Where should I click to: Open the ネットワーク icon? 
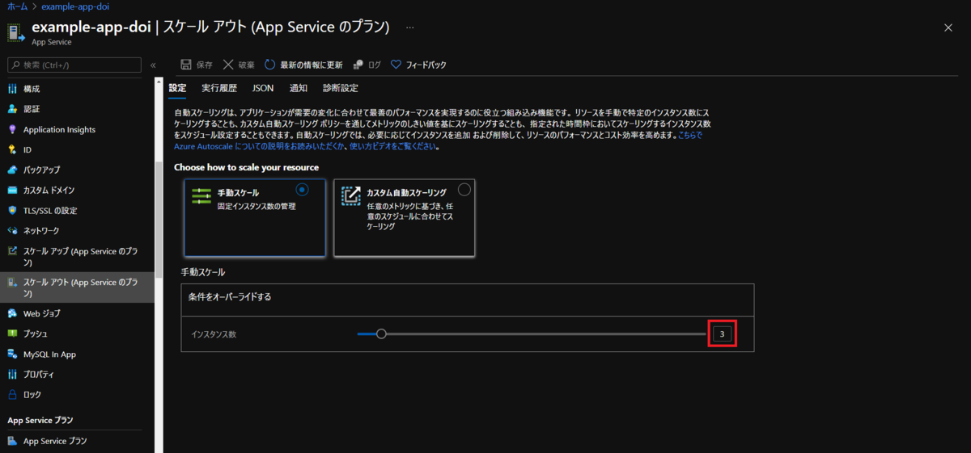(x=12, y=231)
